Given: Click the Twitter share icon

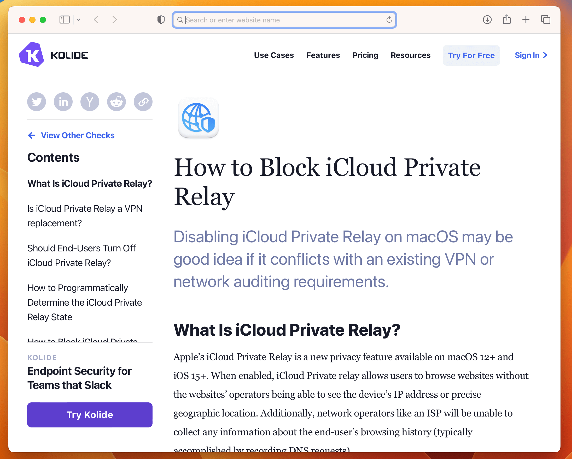Looking at the screenshot, I should pyautogui.click(x=37, y=101).
